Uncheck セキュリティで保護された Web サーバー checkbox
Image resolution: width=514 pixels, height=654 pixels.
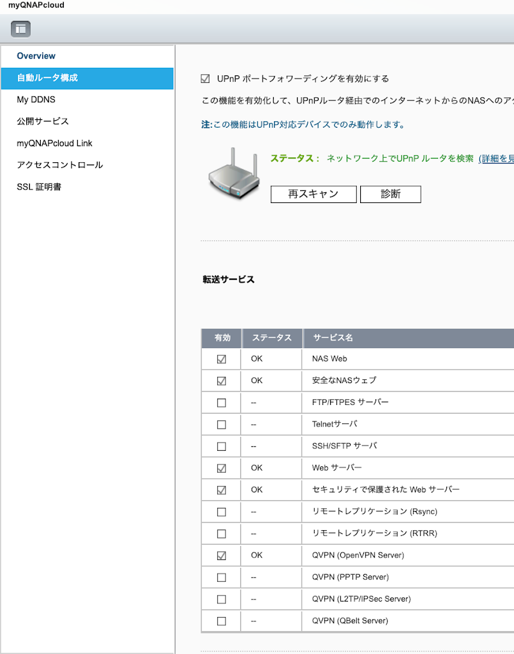point(222,490)
